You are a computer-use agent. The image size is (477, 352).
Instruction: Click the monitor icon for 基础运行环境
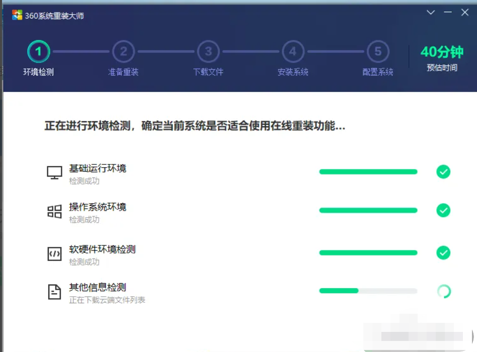[54, 172]
